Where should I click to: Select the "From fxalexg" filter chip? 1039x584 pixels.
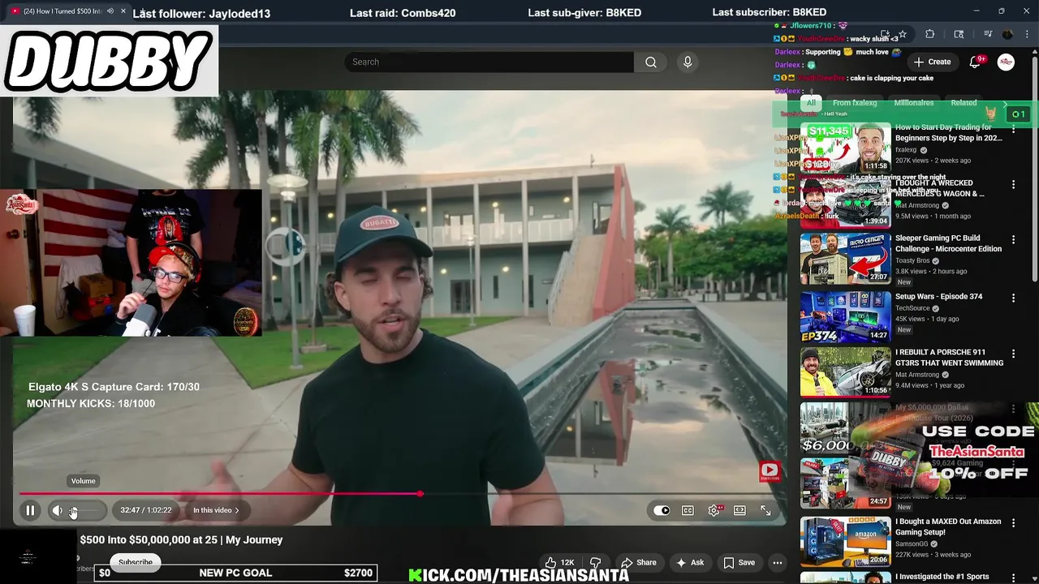[855, 103]
